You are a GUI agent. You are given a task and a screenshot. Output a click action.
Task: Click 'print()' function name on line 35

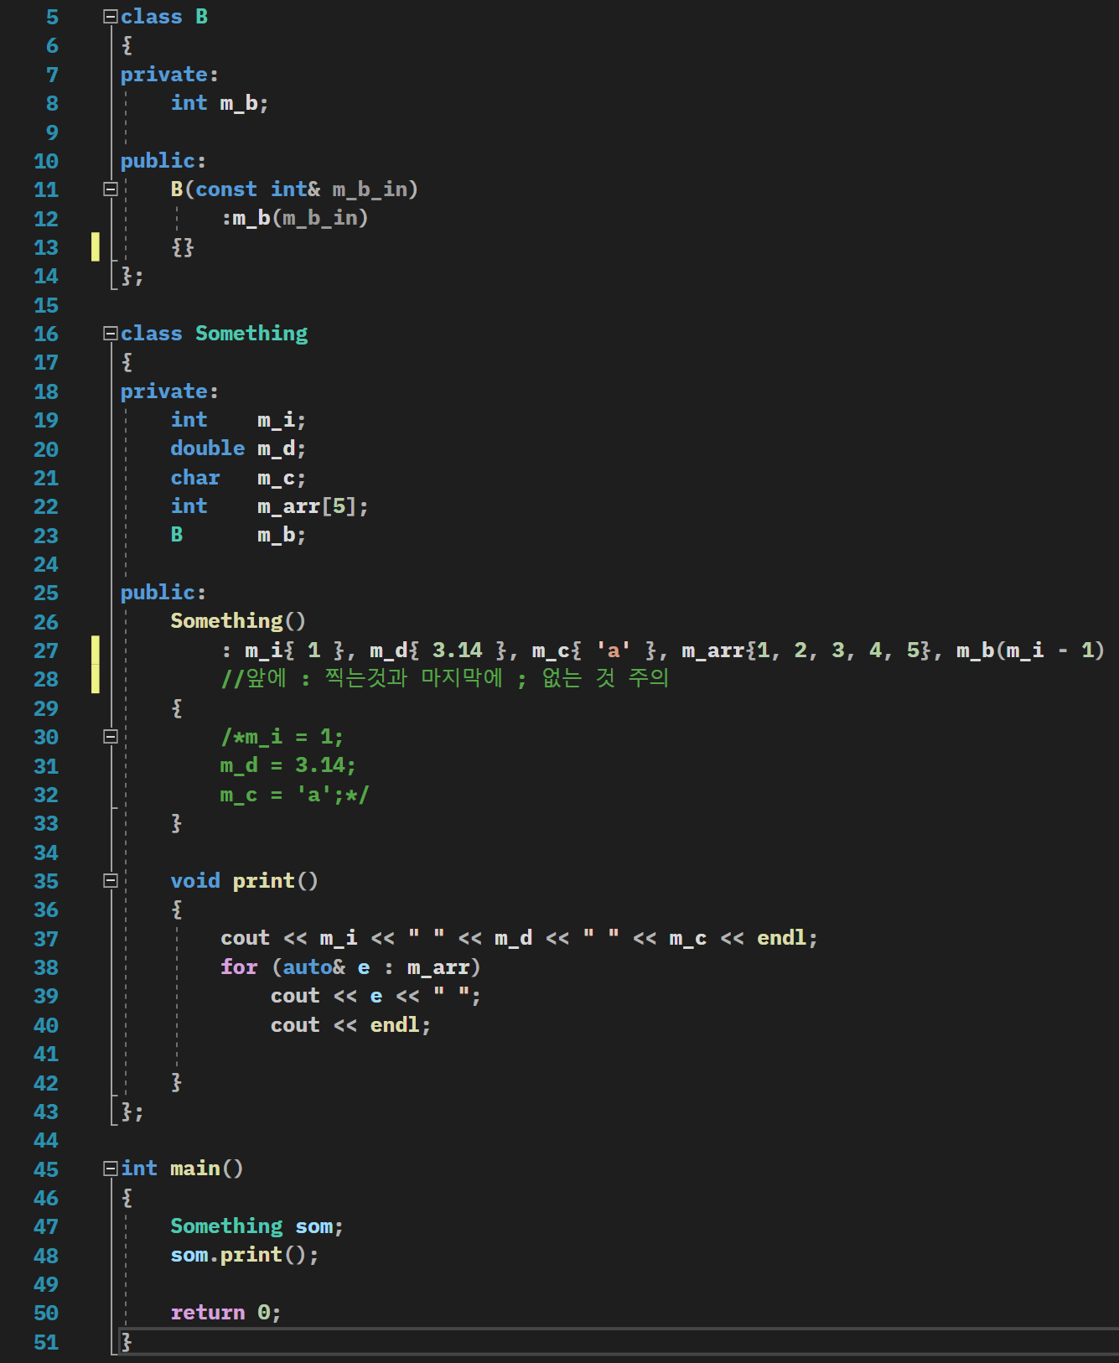click(x=276, y=881)
